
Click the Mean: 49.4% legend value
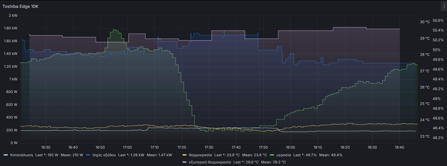pyautogui.click(x=331, y=155)
